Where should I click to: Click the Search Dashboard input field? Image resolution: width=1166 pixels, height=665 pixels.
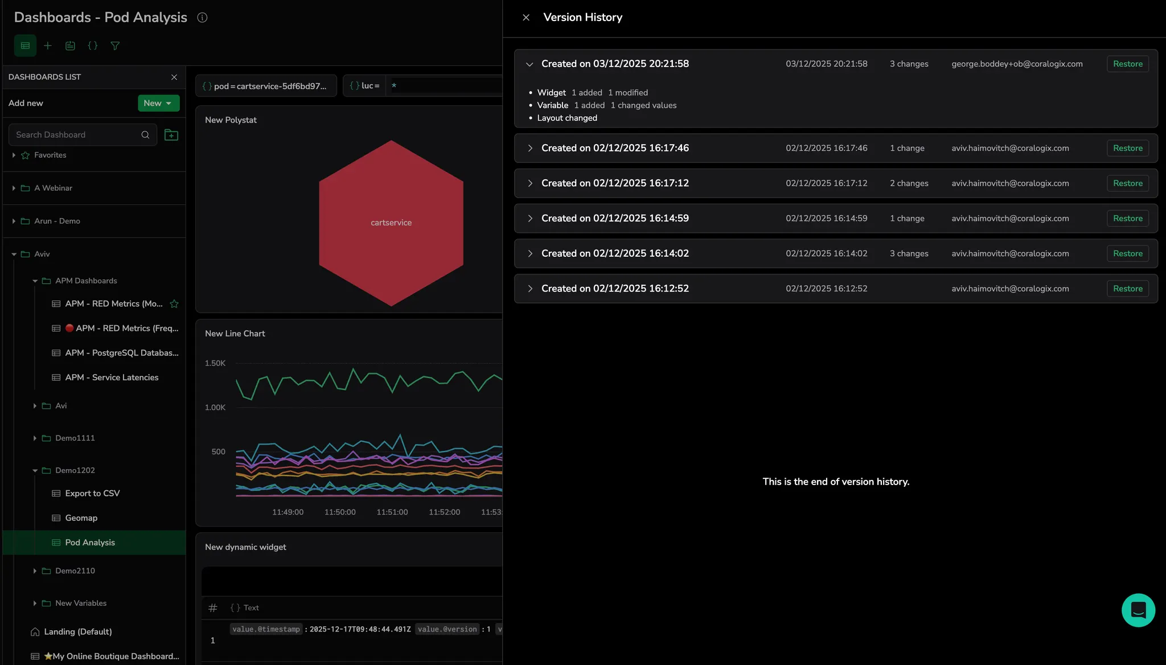74,135
